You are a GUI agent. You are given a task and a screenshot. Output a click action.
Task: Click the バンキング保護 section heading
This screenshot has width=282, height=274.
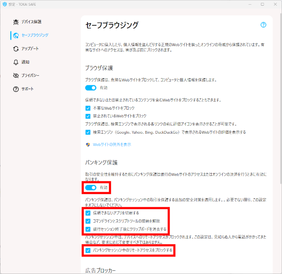click(x=101, y=162)
